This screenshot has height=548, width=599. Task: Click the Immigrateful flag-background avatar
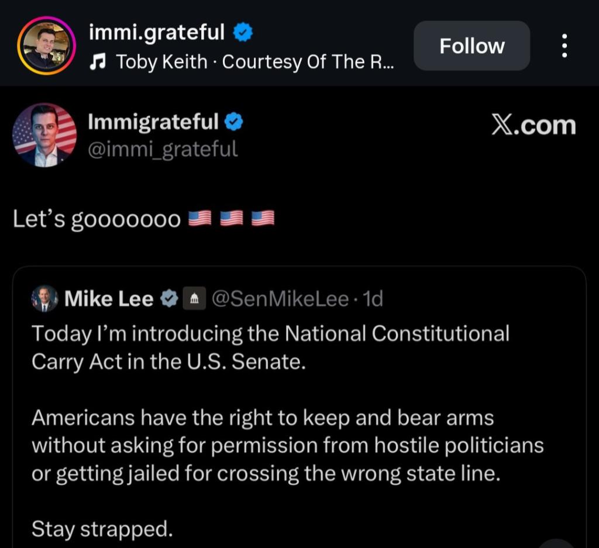pos(44,135)
